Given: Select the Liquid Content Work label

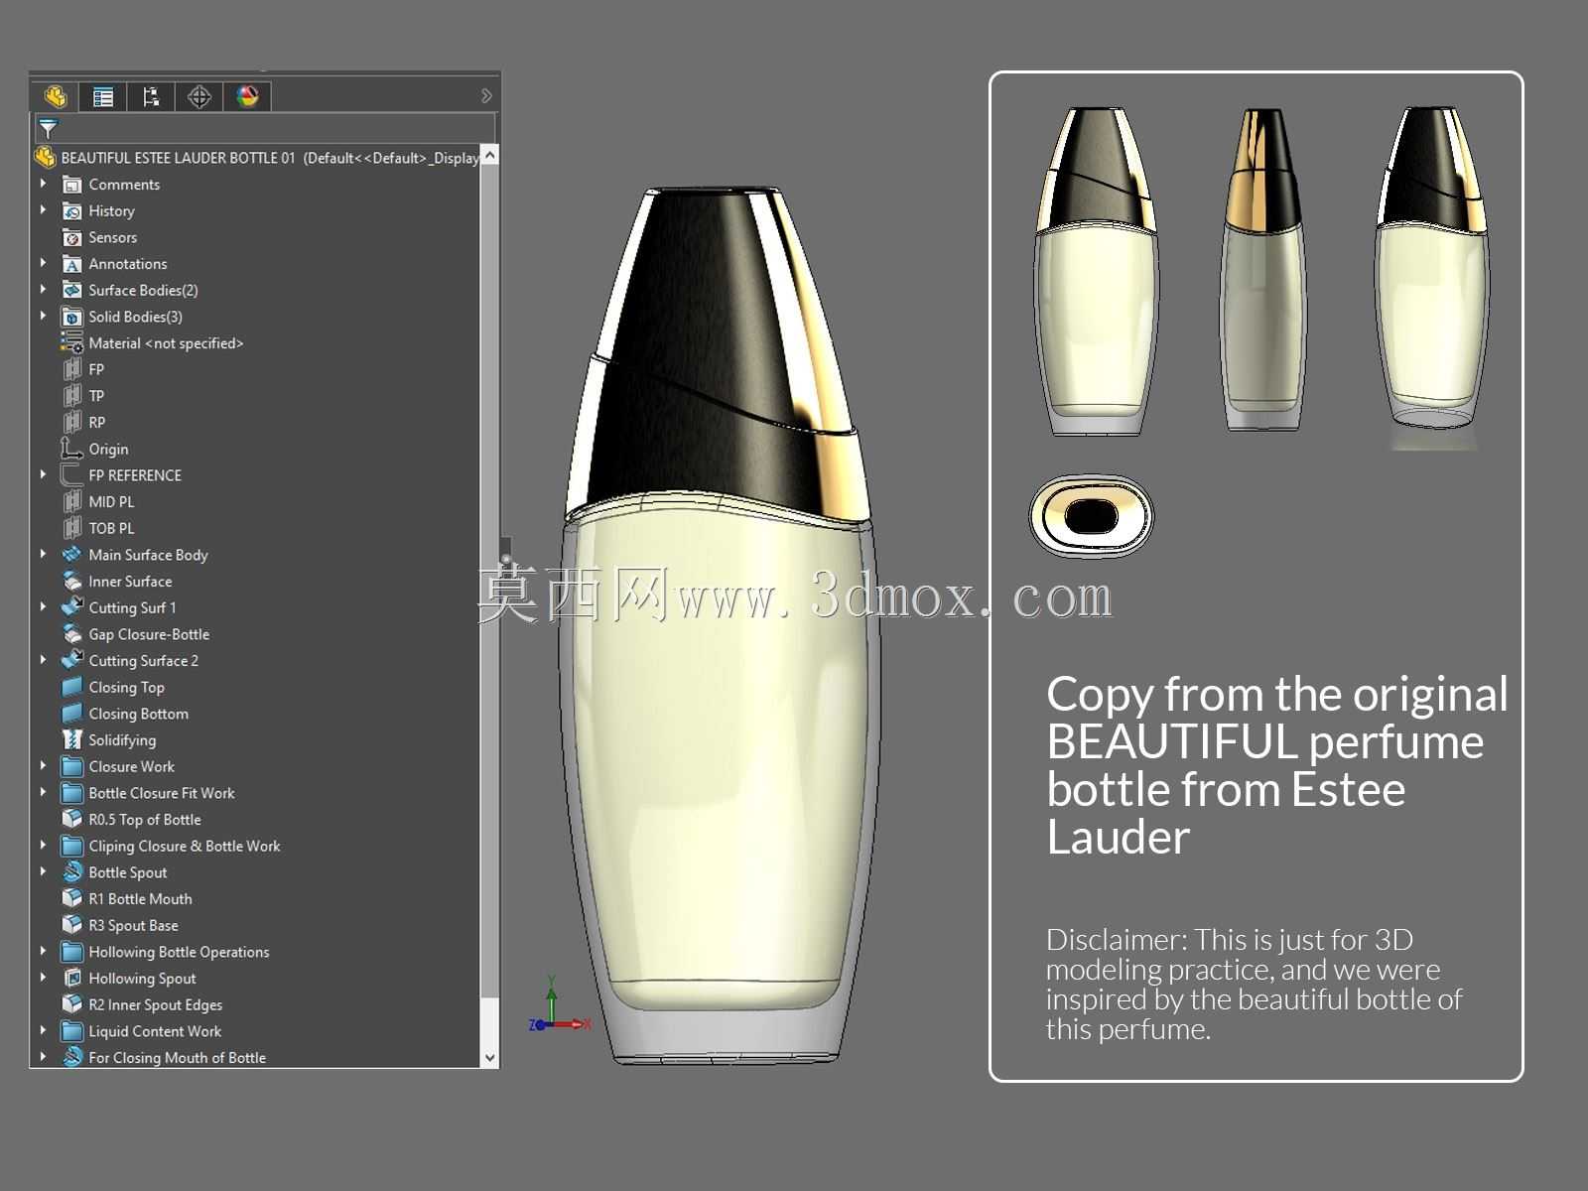Looking at the screenshot, I should [155, 1031].
